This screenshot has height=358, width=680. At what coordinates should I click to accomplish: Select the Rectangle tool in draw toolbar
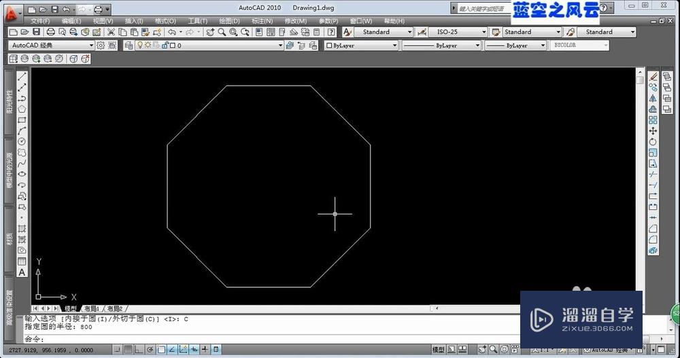tap(22, 120)
